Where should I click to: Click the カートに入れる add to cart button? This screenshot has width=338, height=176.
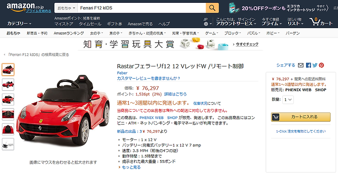[301, 117]
